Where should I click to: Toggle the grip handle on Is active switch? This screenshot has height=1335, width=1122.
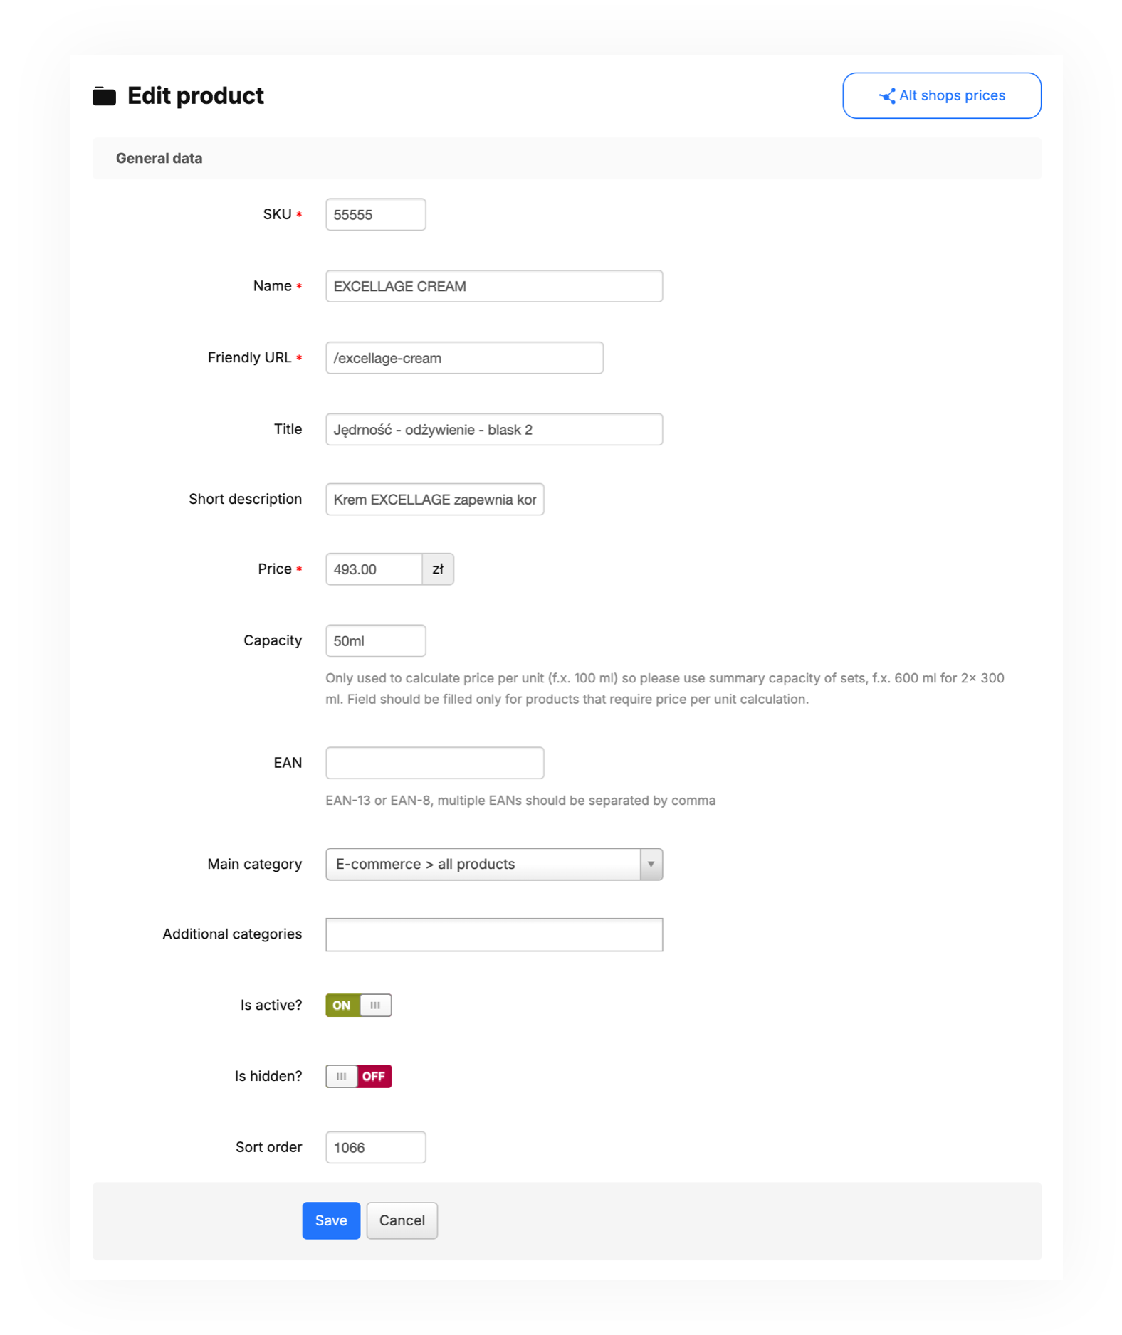point(375,1005)
